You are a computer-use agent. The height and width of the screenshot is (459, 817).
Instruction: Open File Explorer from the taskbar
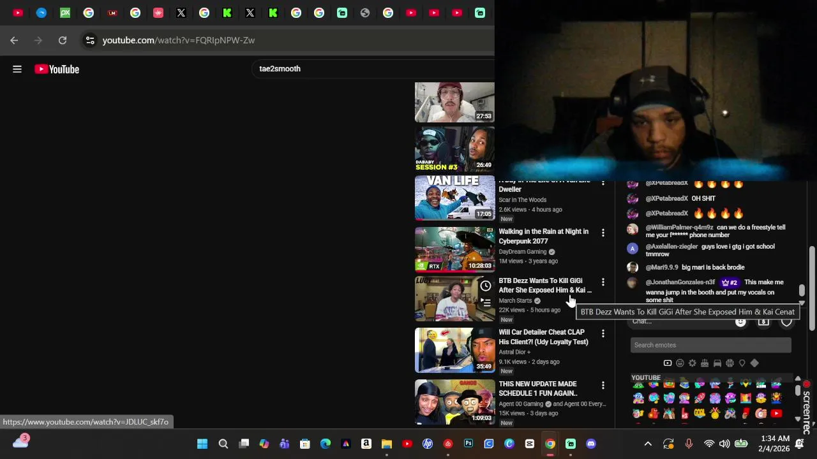(387, 444)
